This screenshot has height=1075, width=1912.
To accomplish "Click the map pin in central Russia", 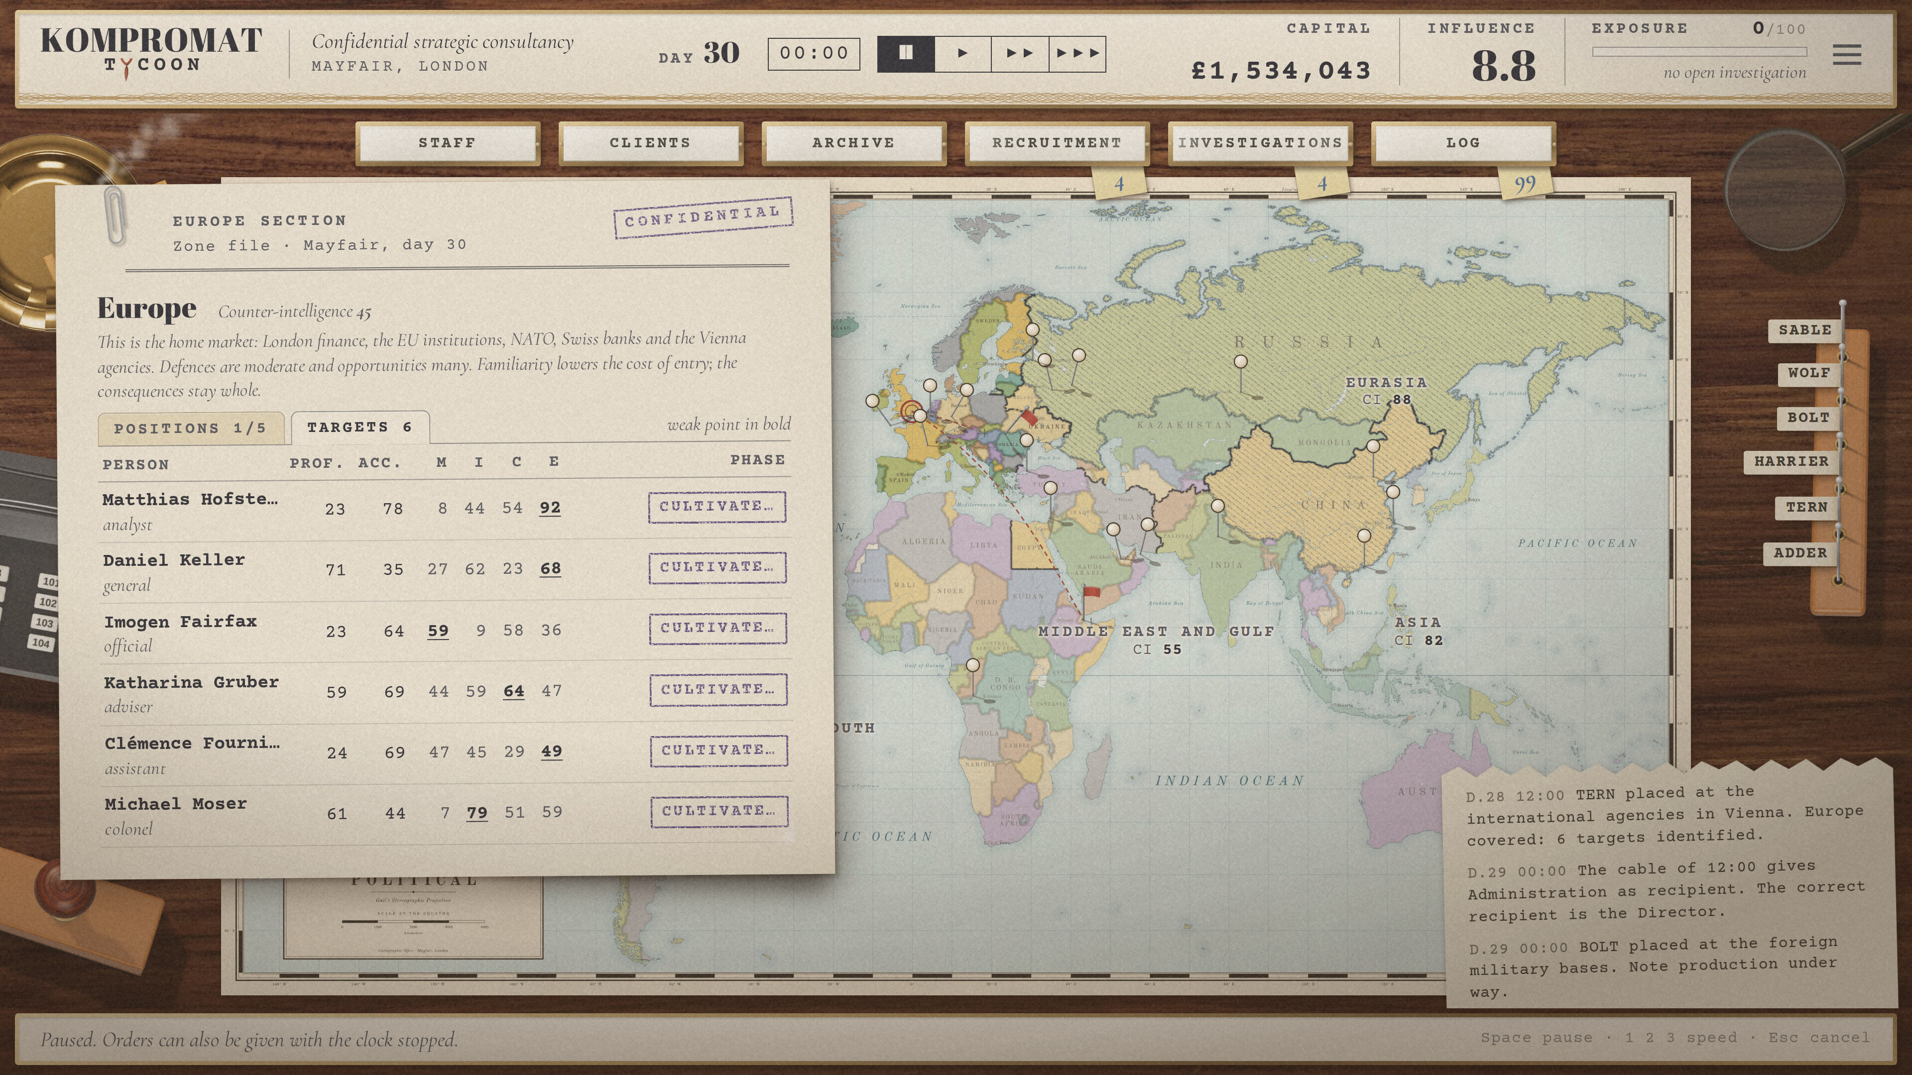I will coord(1240,362).
